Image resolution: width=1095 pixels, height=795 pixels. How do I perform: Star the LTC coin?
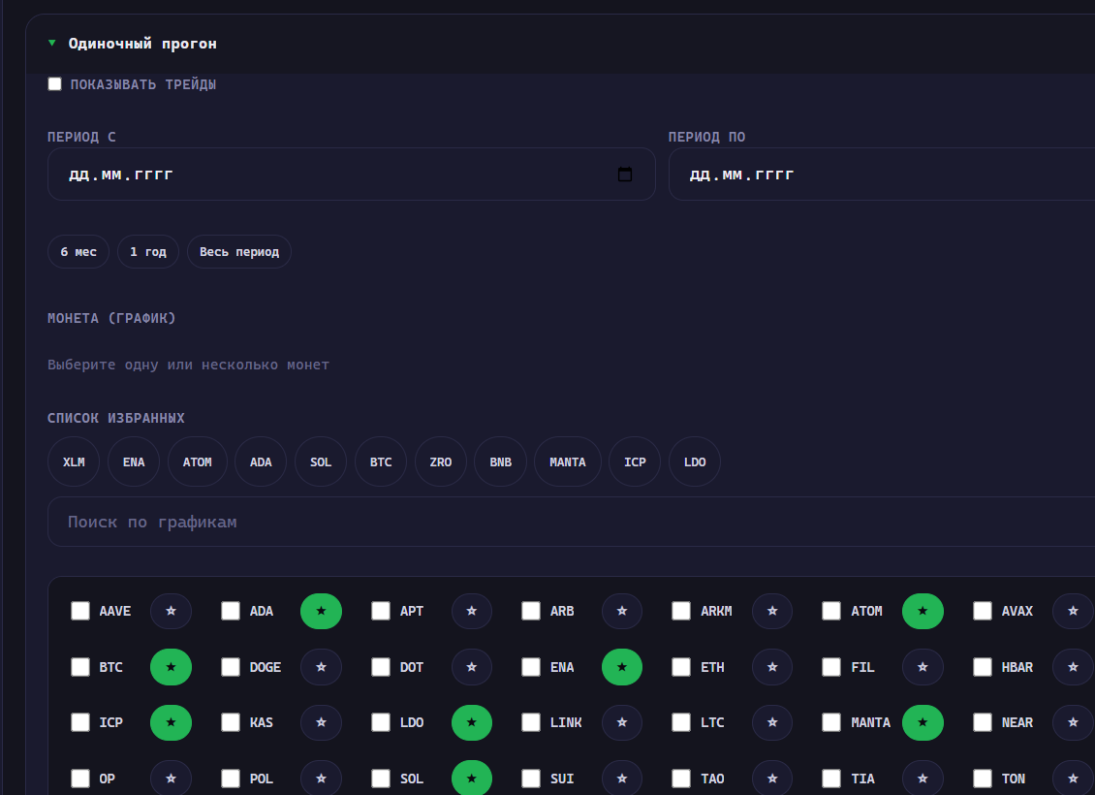772,721
